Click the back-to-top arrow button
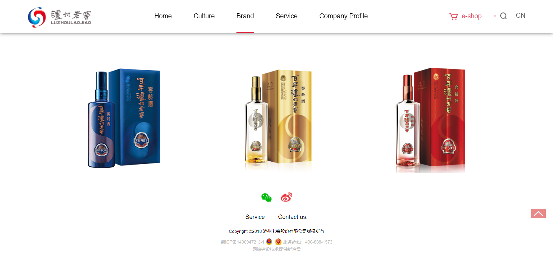Screen dimensions: 553x272 click(538, 213)
